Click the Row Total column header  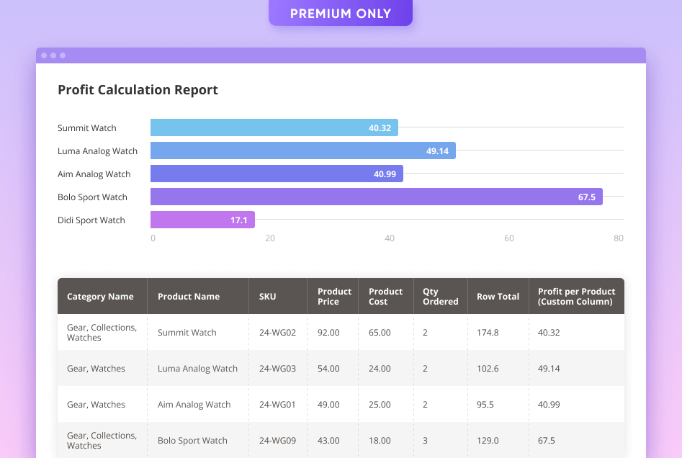tap(498, 297)
